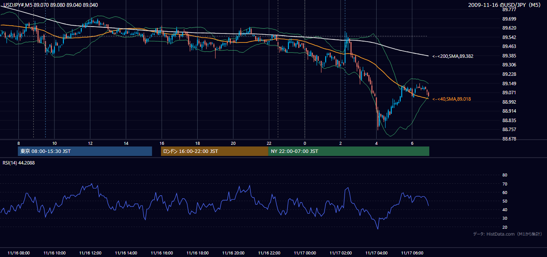Click price axis value 89.149
Viewport: 547px width, 257px height.
coord(509,84)
